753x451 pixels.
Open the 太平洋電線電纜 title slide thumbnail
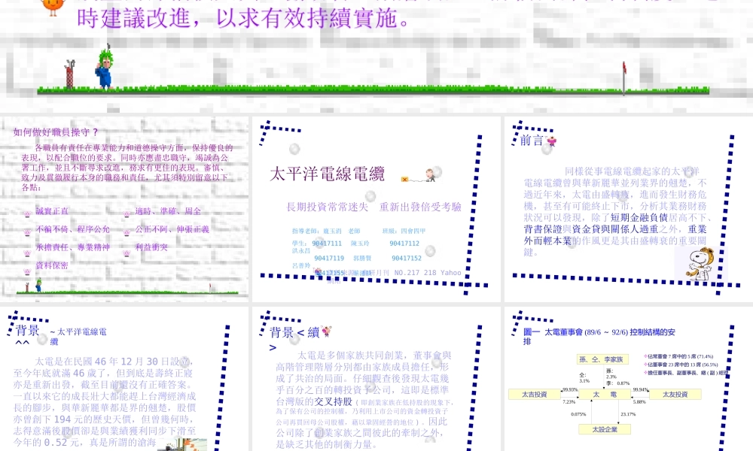click(x=376, y=208)
